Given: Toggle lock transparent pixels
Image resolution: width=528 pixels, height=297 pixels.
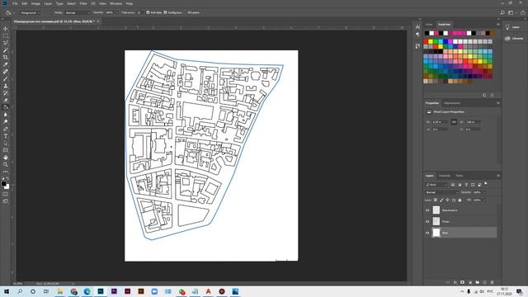Looking at the screenshot, I should click(x=436, y=200).
